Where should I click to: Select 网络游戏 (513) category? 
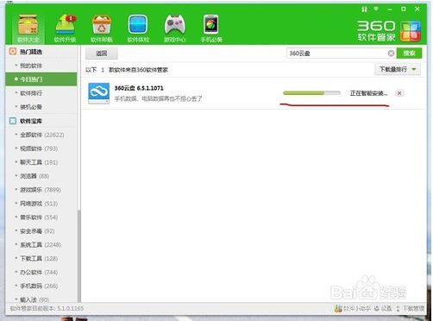click(x=39, y=204)
